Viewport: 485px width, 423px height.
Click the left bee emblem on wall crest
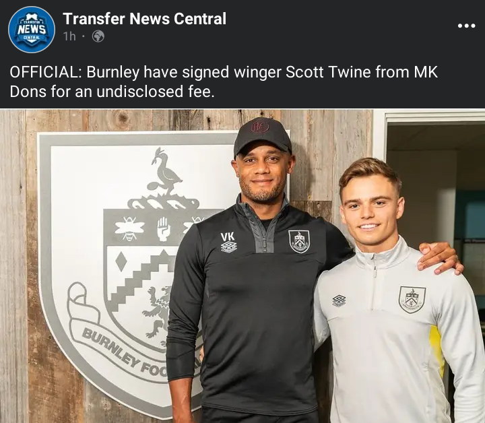[129, 228]
